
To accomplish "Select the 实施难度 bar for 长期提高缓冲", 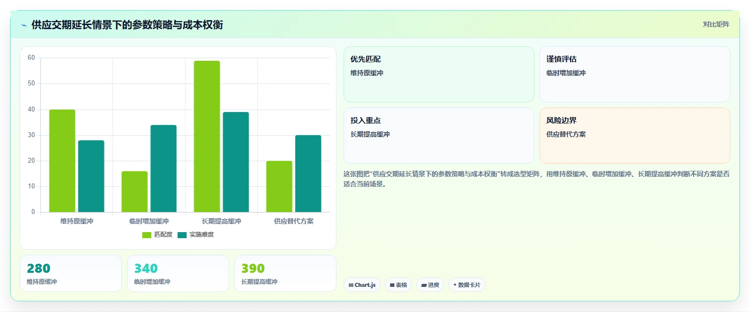I will point(236,162).
